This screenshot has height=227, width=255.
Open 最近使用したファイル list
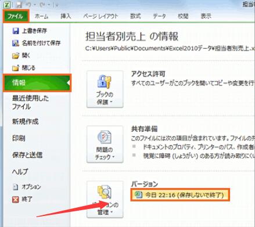coord(30,102)
